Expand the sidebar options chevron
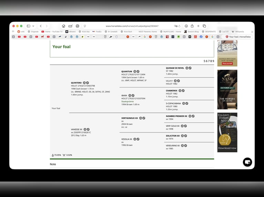The height and width of the screenshot is (197, 264). point(33,26)
